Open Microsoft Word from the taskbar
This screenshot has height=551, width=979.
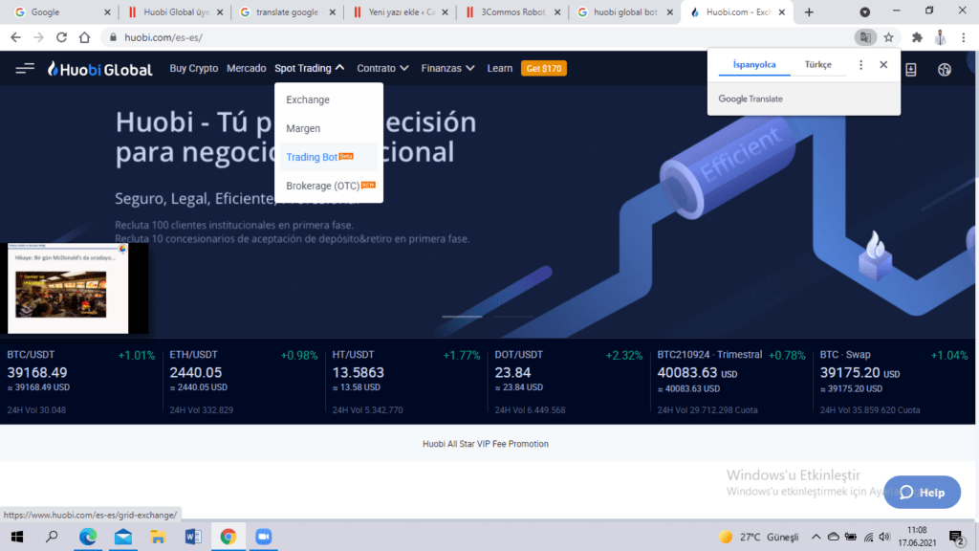[x=193, y=537]
